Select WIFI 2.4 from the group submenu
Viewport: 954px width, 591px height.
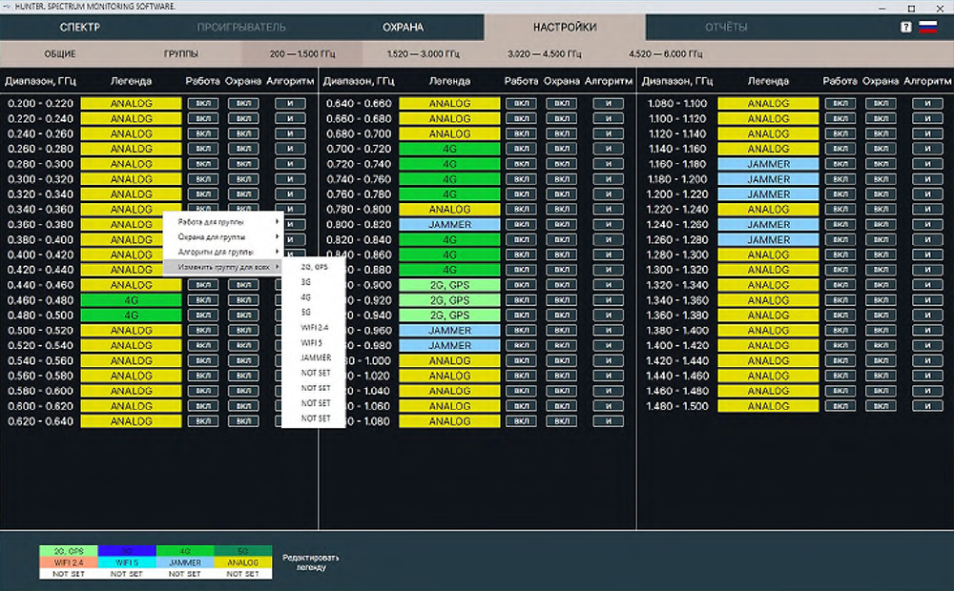(315, 327)
